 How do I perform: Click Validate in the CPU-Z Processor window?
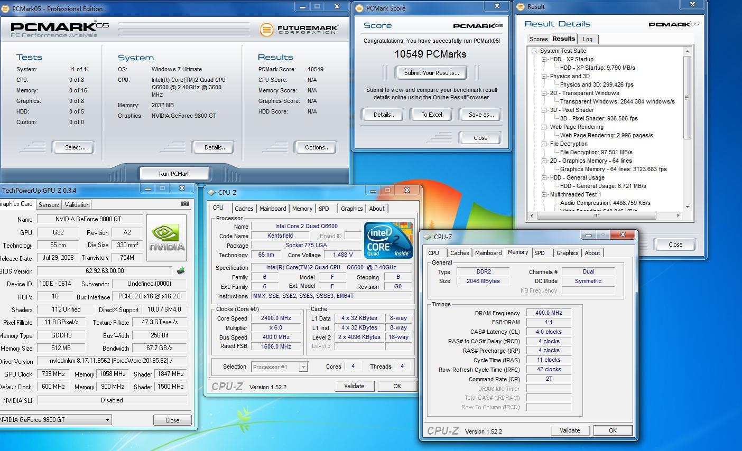click(354, 386)
